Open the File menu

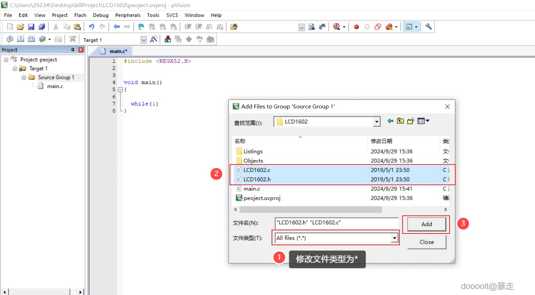8,15
